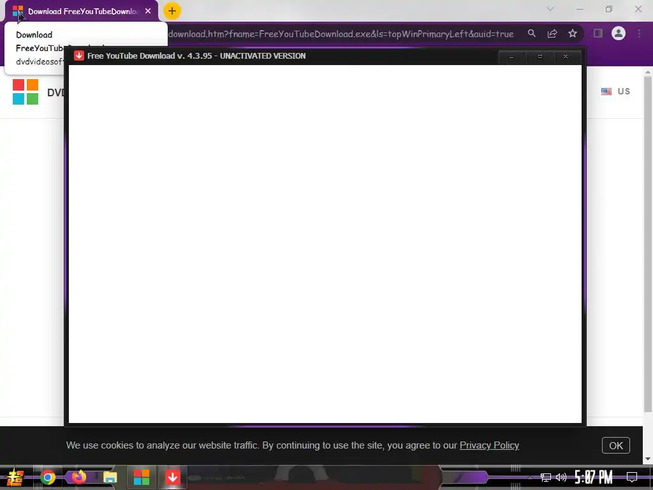Maximize the Free YouTube Download window
This screenshot has width=653, height=490.
coord(539,56)
